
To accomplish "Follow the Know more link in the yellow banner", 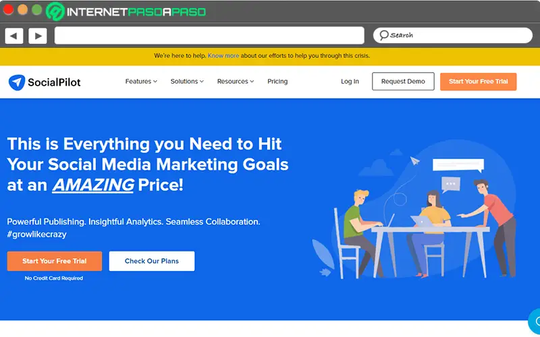I will 223,56.
